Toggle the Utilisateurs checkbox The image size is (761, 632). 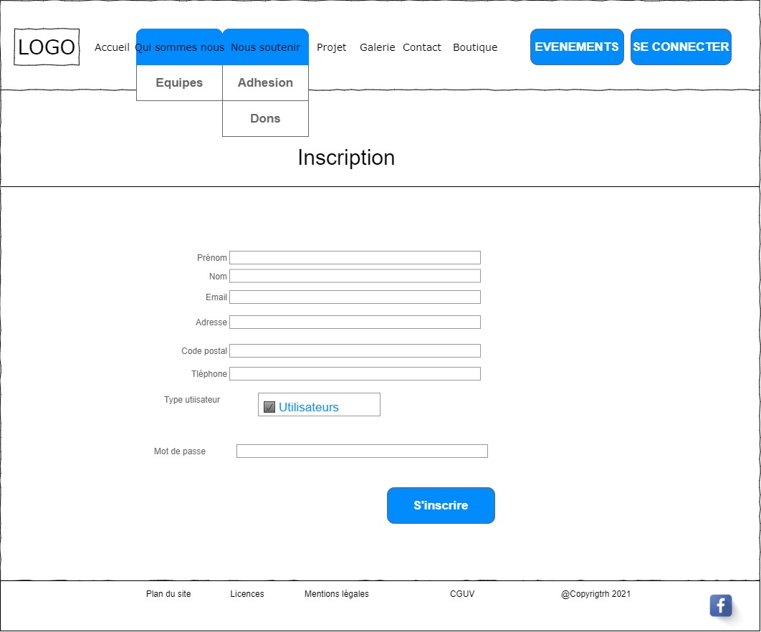[269, 407]
